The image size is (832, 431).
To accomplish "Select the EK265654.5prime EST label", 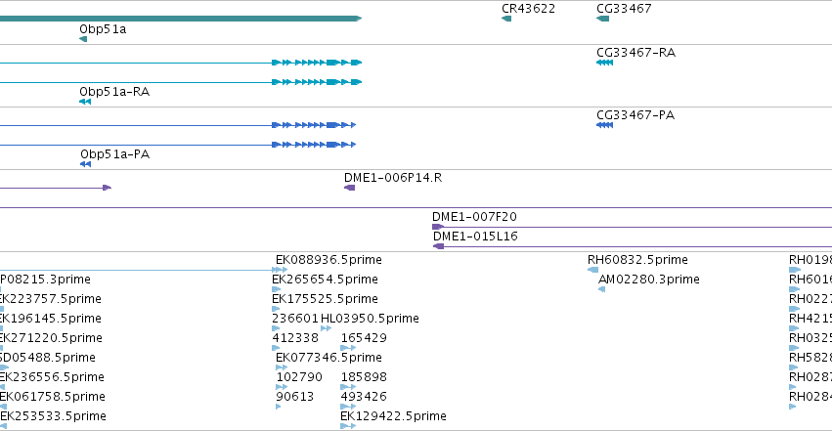I will [325, 280].
